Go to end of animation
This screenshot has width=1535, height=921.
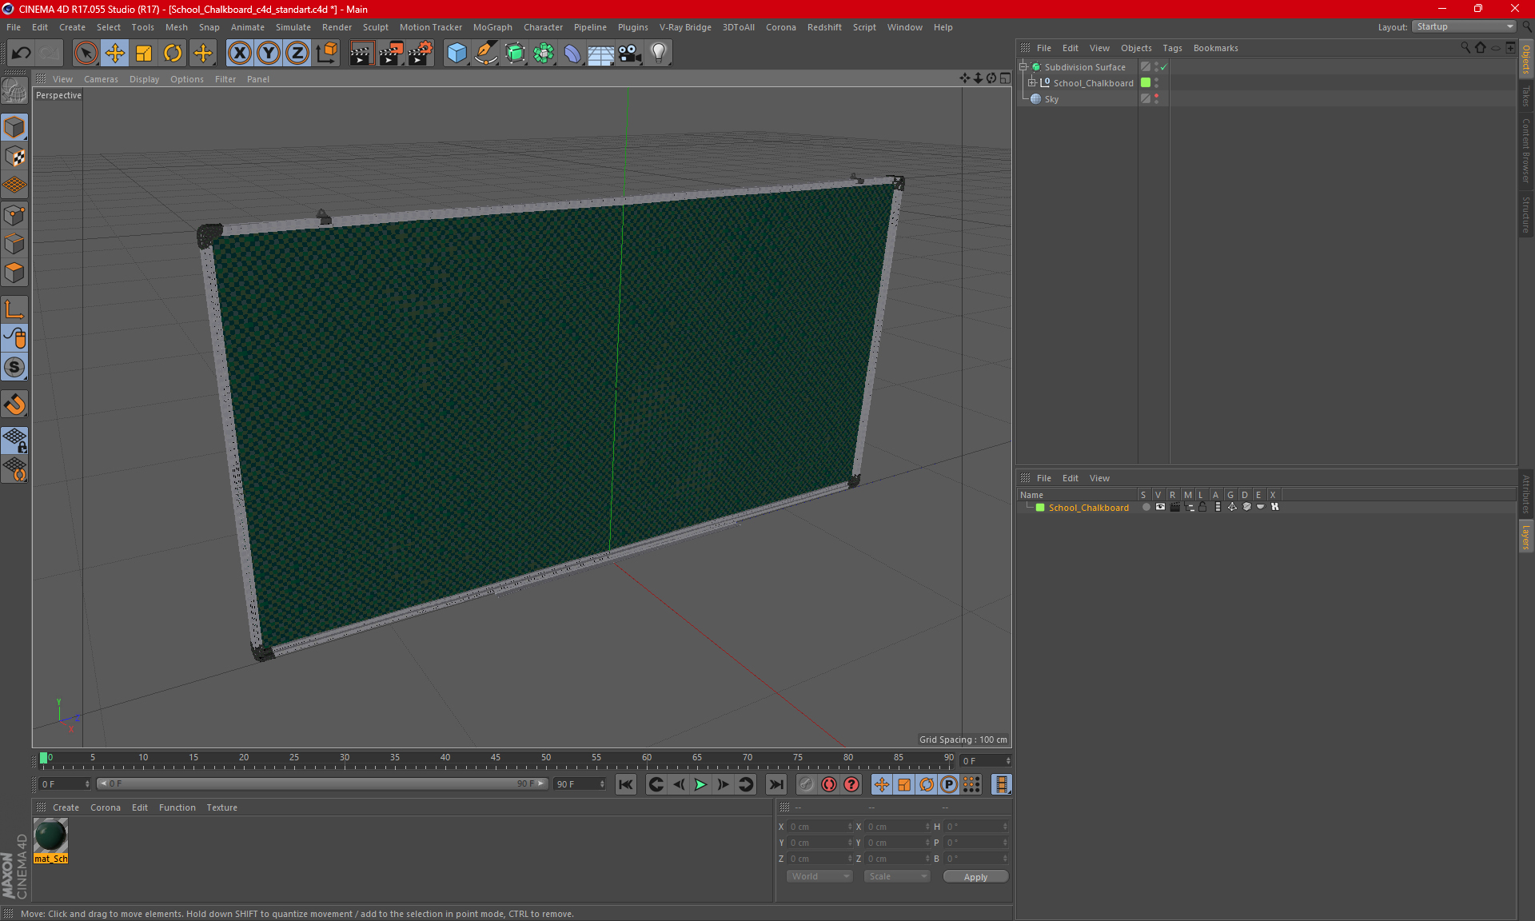[775, 784]
